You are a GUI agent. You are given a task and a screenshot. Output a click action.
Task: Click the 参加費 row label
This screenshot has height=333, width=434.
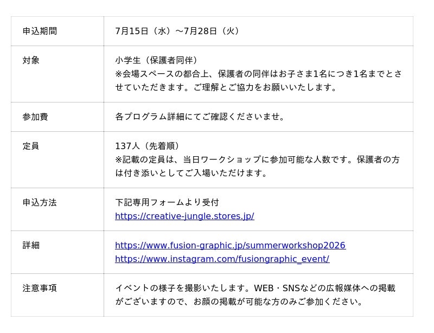pyautogui.click(x=35, y=117)
